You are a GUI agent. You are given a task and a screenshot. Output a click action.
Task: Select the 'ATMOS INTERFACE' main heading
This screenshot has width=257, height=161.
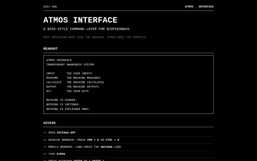(80, 20)
